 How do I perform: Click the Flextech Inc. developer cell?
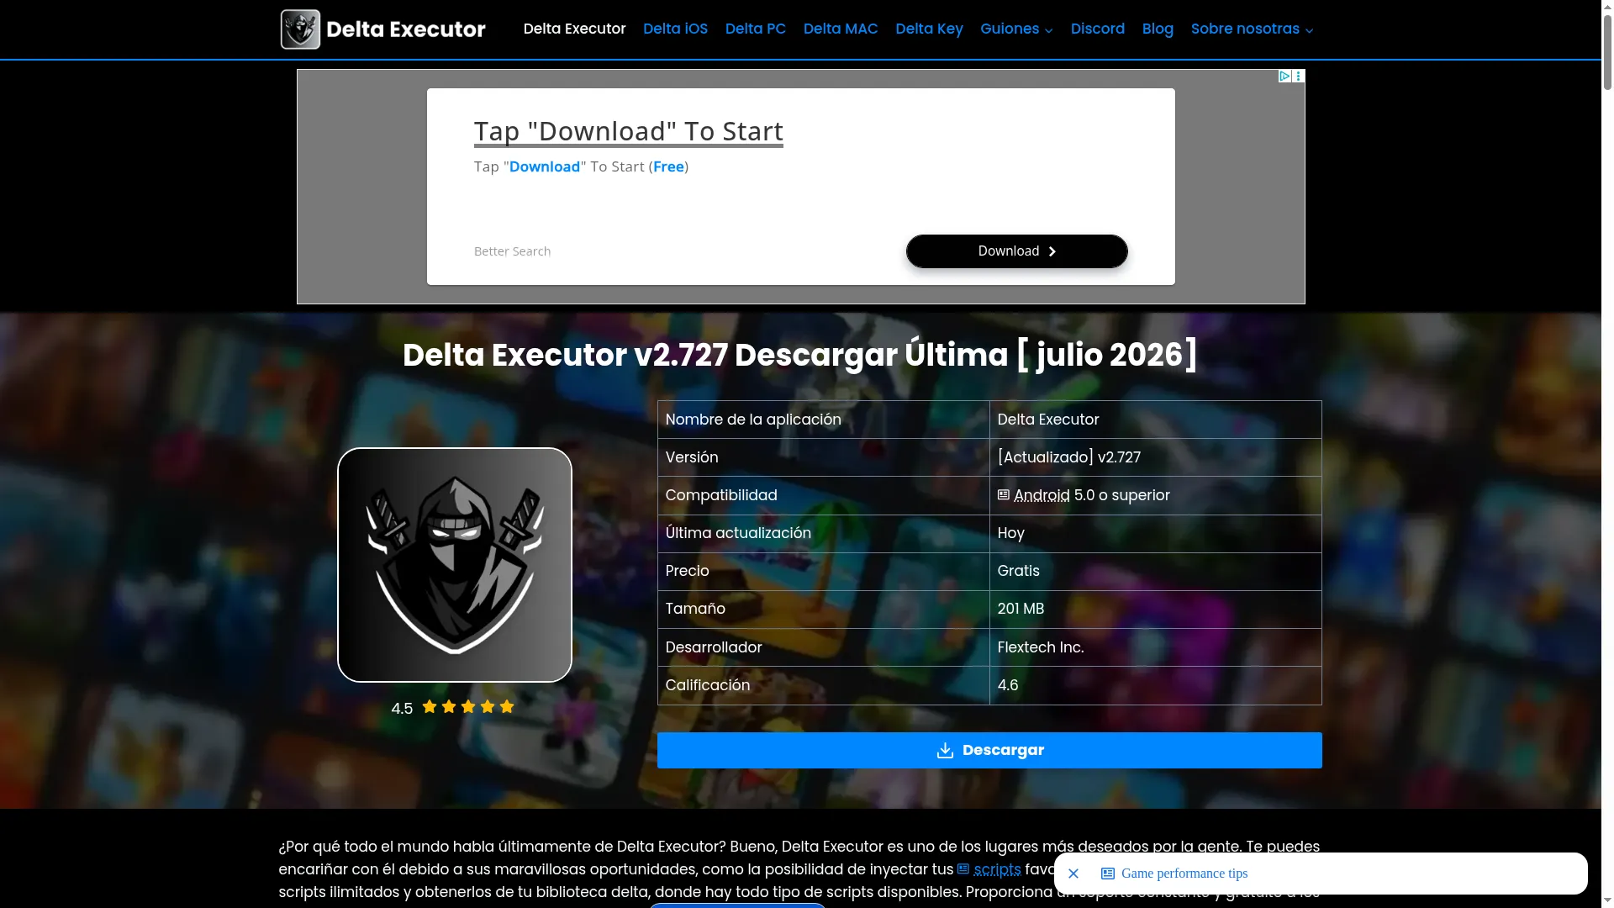1155,647
